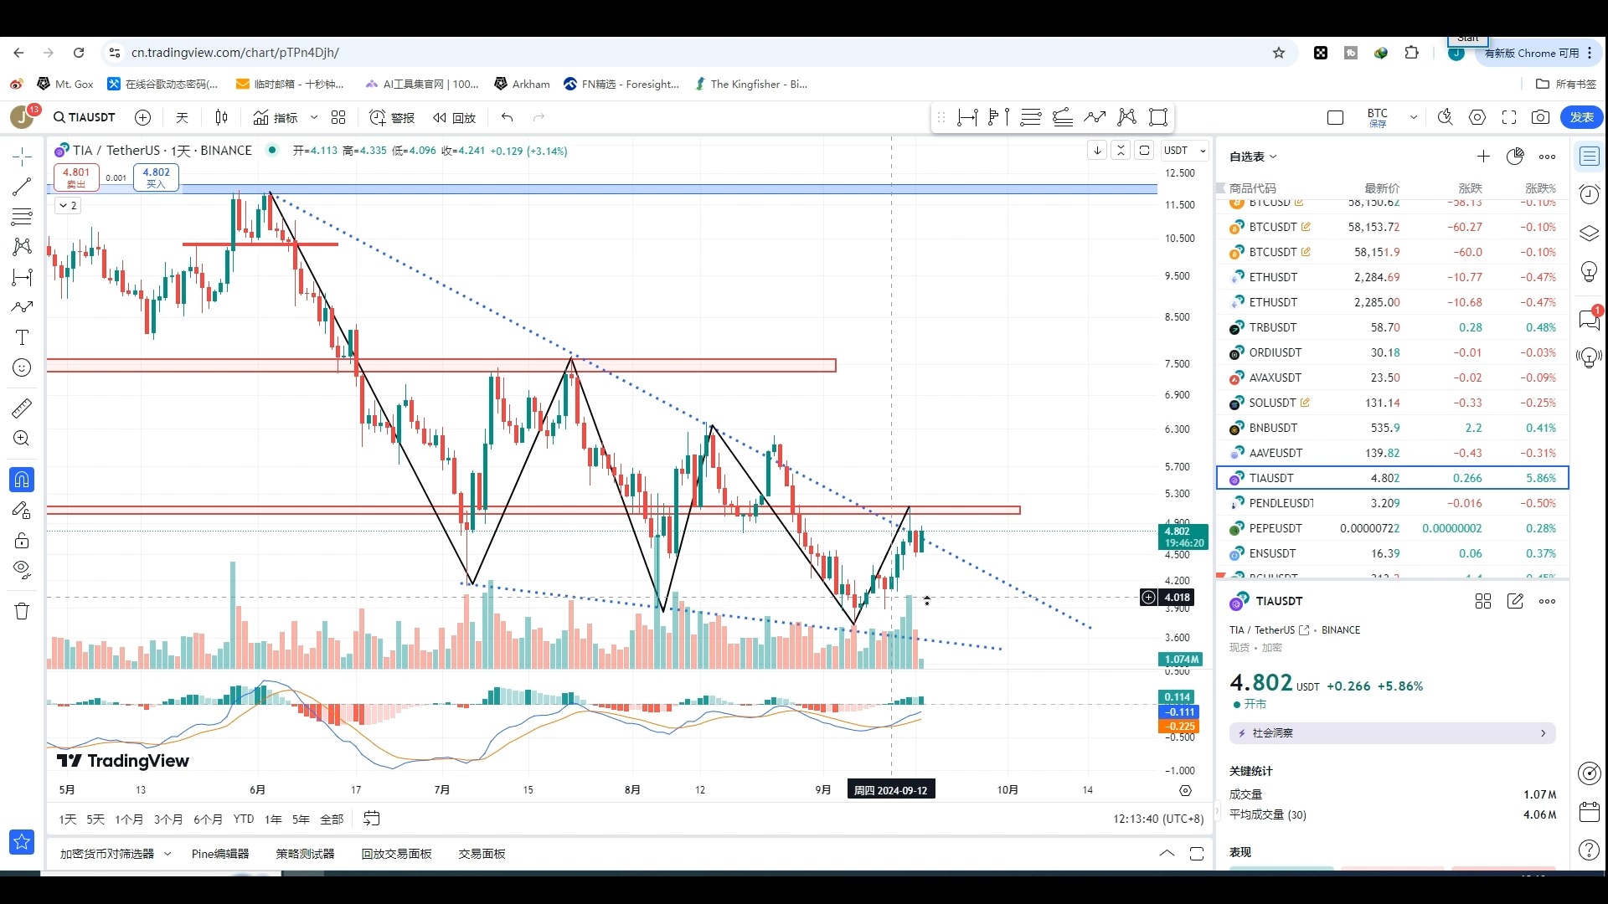This screenshot has width=1608, height=904.
Task: Open the candlestick chart style menu
Action: pos(221,117)
